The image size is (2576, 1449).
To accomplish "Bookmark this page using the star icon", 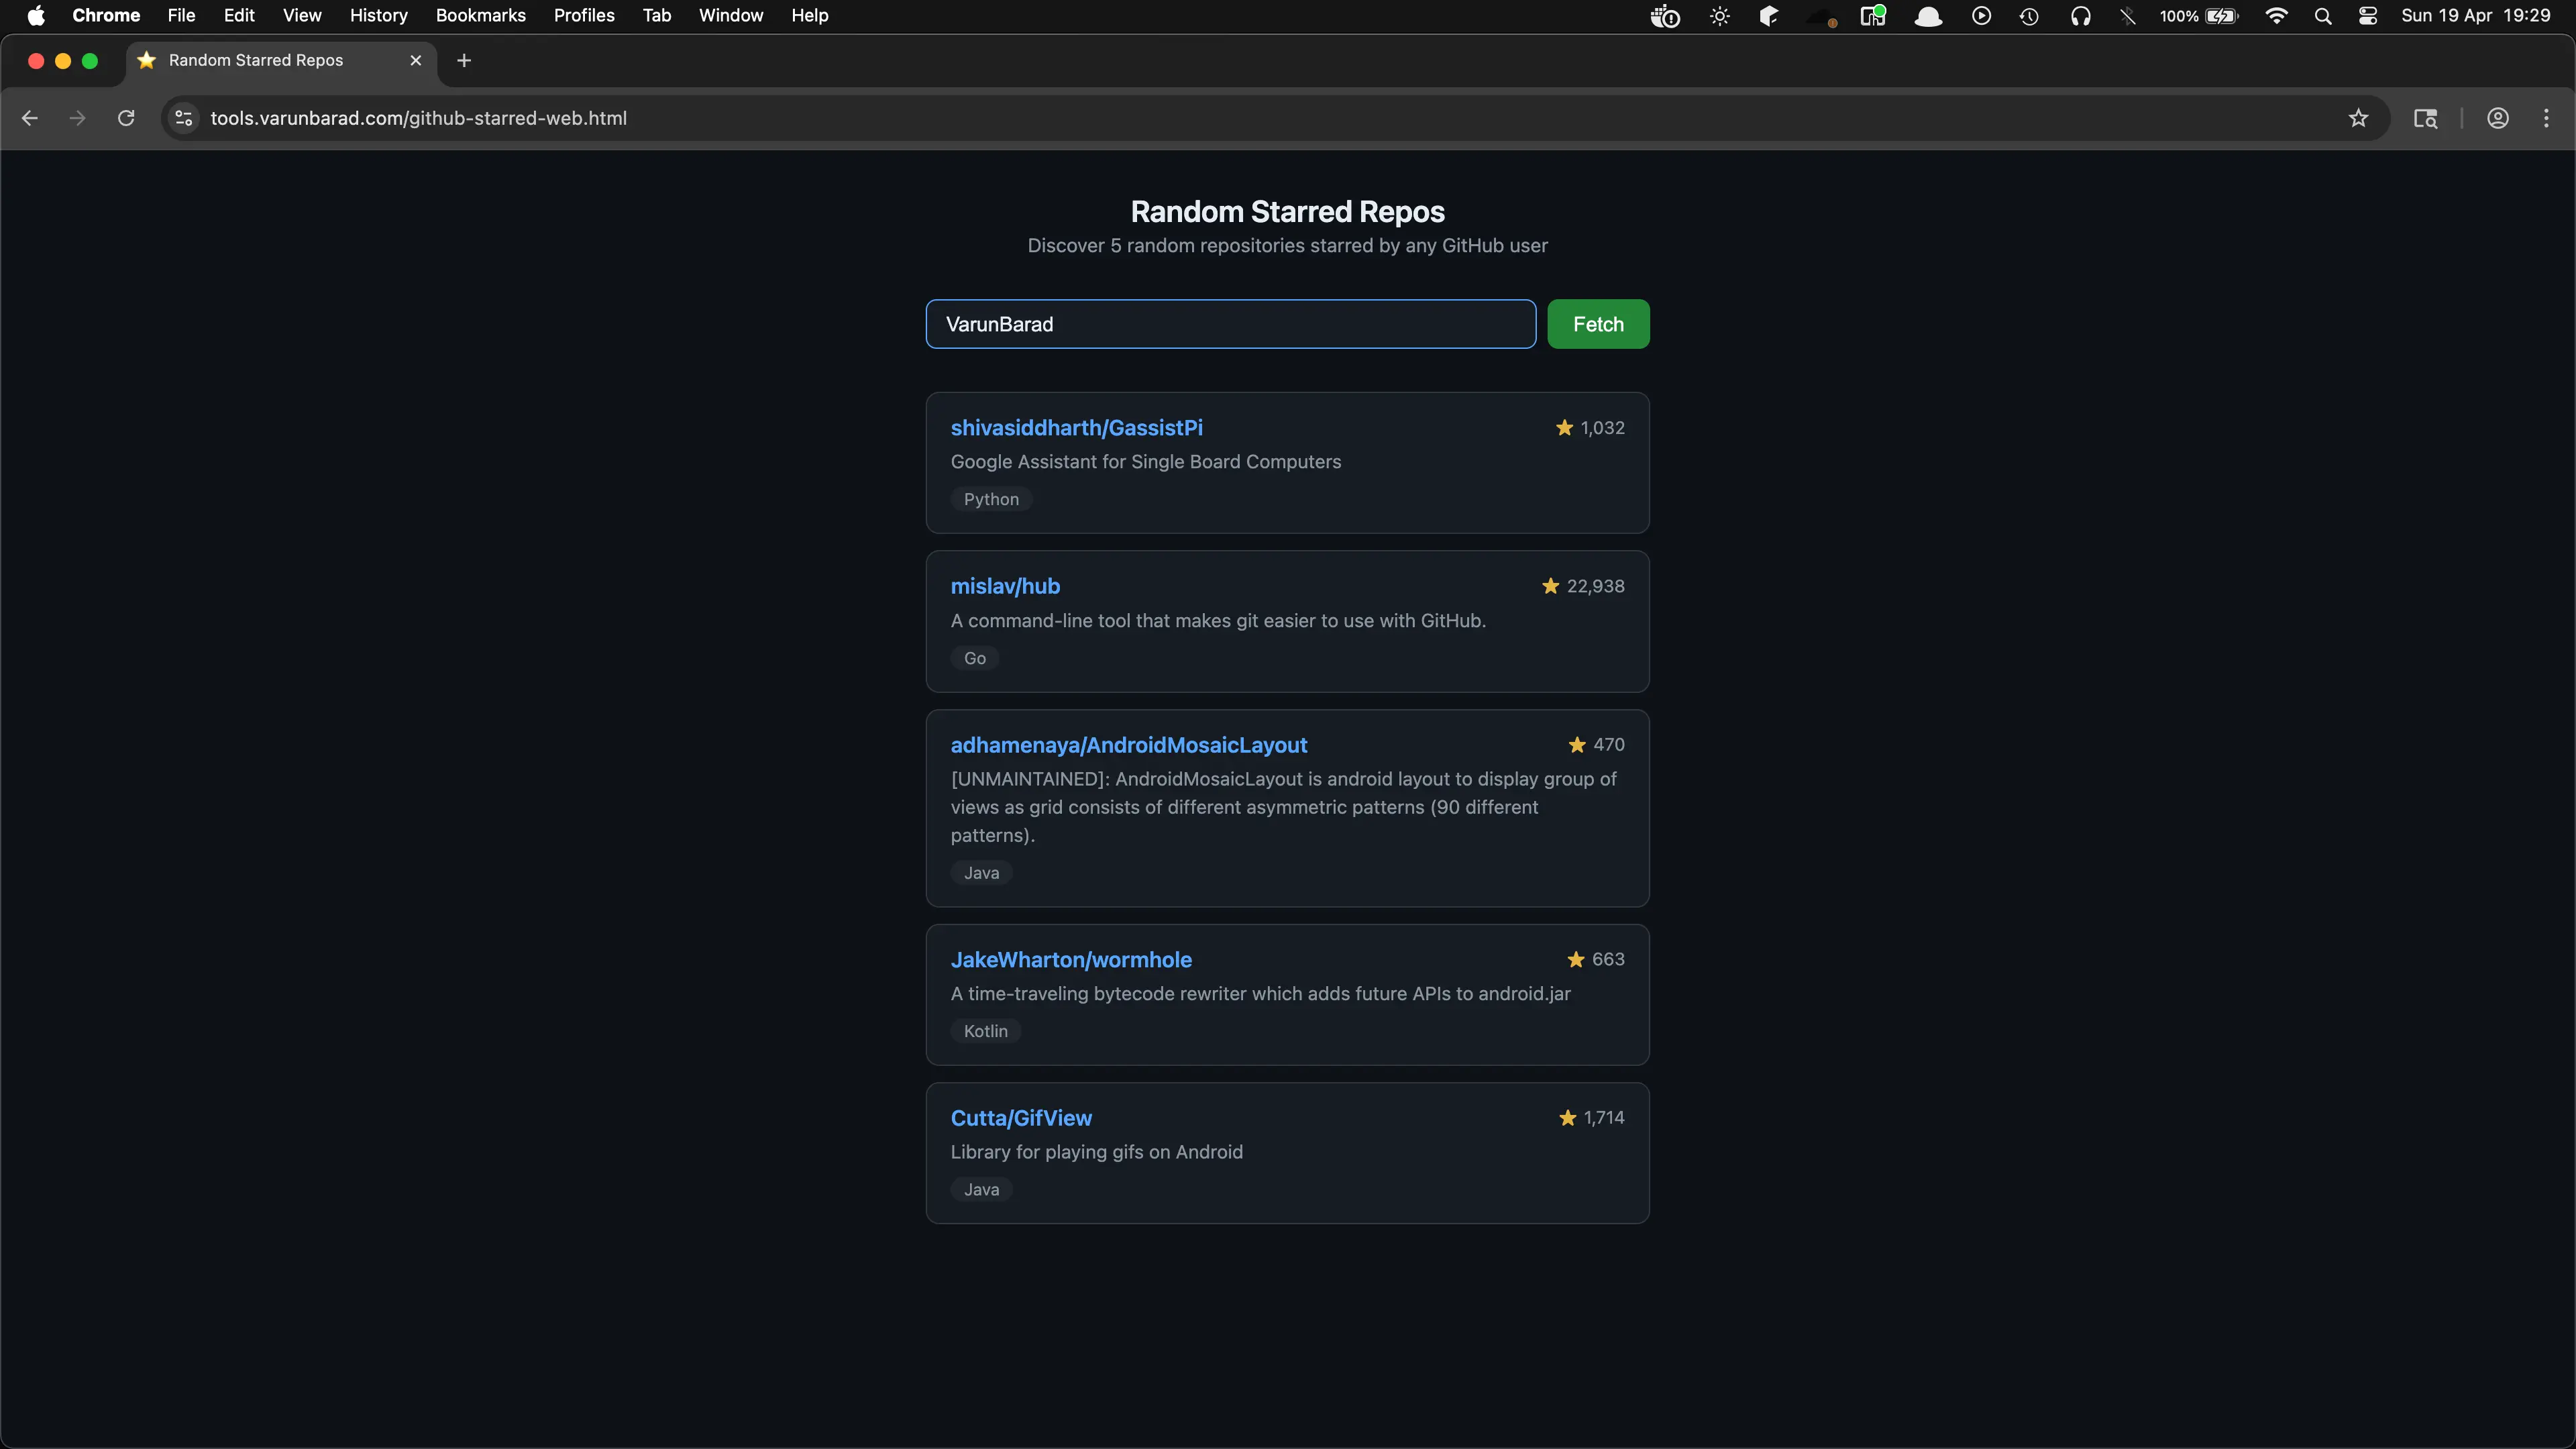I will [2357, 118].
